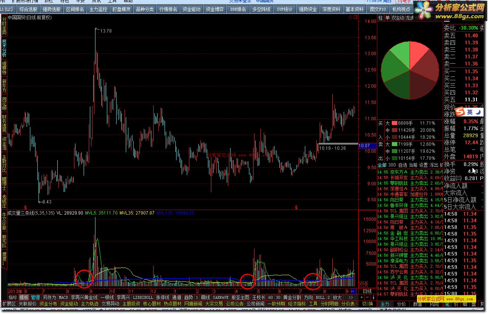Select the 黄金分割 indicator tab
Screen dimensions: 488x314
click(292, 297)
